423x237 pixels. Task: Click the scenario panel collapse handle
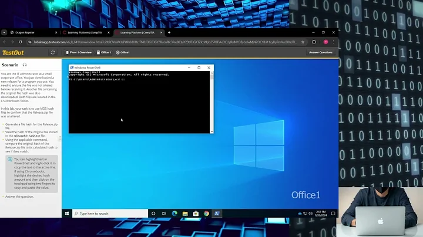click(x=60, y=138)
